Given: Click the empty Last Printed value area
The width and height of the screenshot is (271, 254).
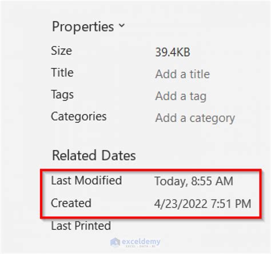Looking at the screenshot, I should (x=202, y=226).
